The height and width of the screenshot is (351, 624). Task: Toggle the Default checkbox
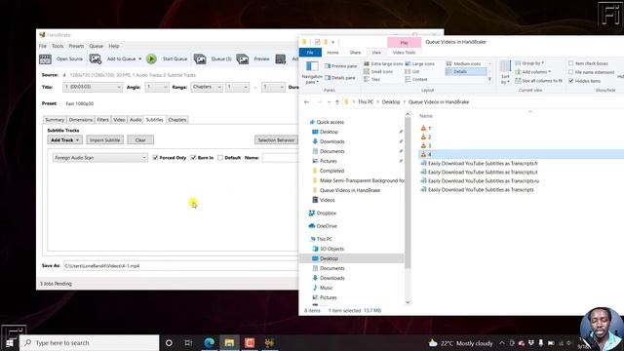coord(220,158)
